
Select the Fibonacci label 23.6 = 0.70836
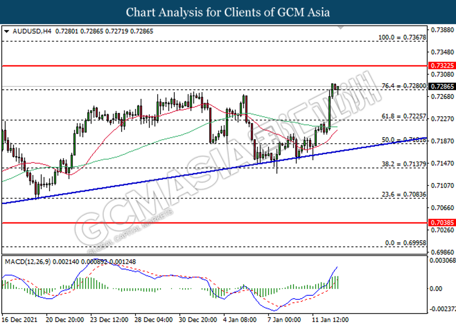[404, 194]
